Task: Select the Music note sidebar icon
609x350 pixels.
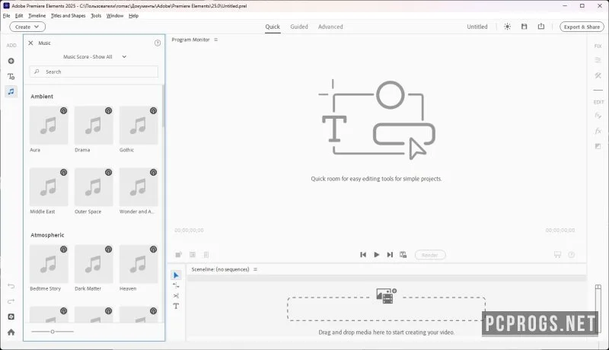Action: coord(11,91)
